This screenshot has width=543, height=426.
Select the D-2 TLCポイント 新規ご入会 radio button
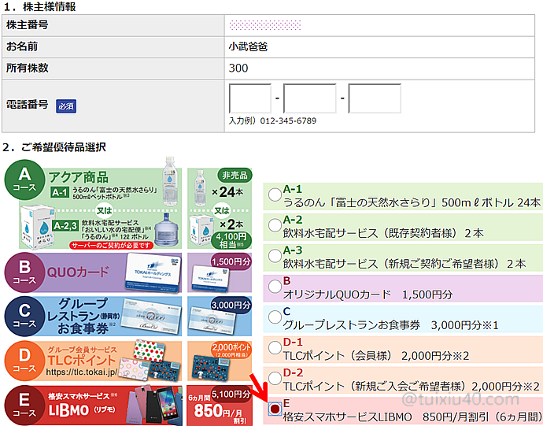point(275,378)
